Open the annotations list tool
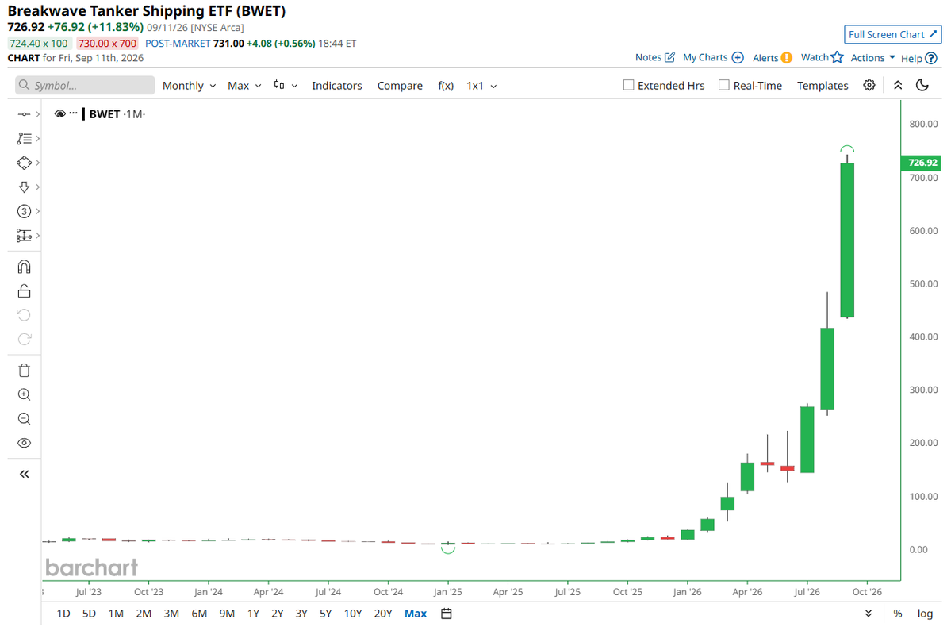The width and height of the screenshot is (951, 627). [x=24, y=138]
